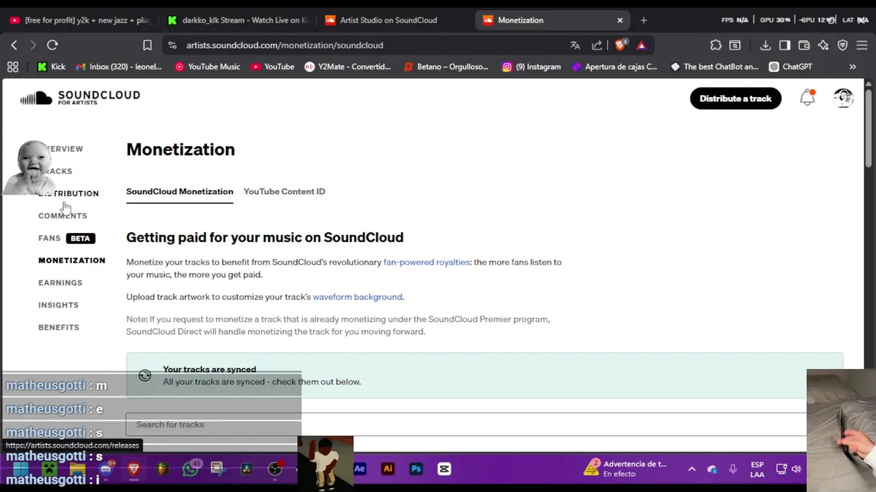Image resolution: width=876 pixels, height=492 pixels.
Task: Open Comments in the sidebar
Action: click(x=62, y=216)
